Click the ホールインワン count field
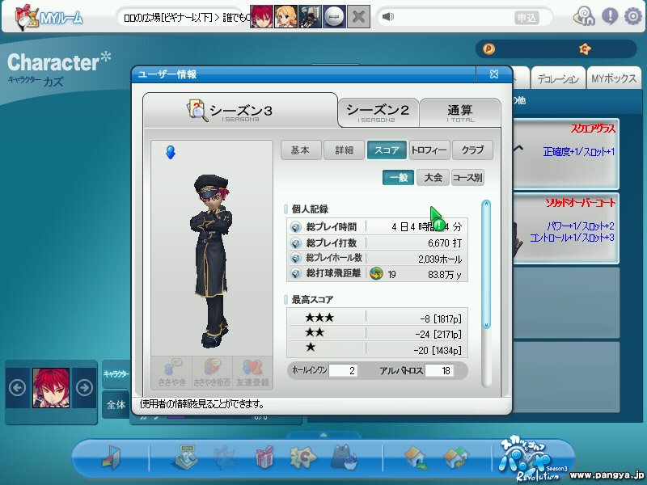Image resolution: width=647 pixels, height=485 pixels. point(342,370)
